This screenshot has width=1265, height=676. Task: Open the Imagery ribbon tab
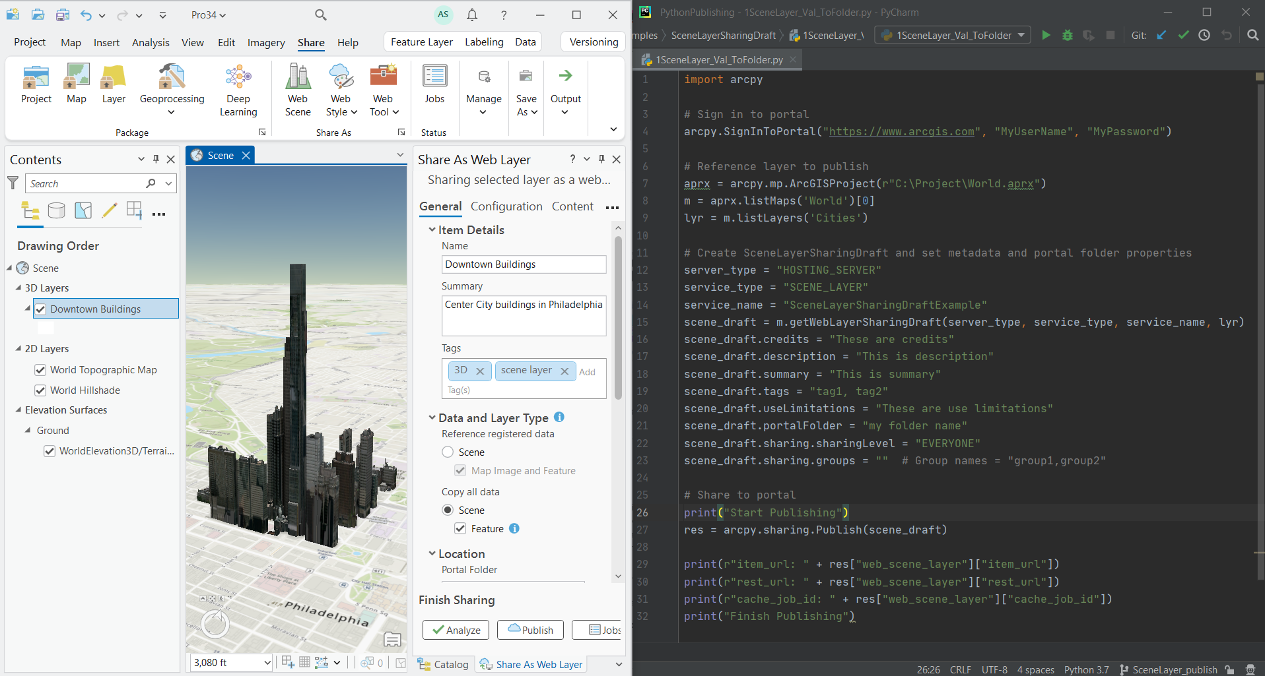point(265,42)
